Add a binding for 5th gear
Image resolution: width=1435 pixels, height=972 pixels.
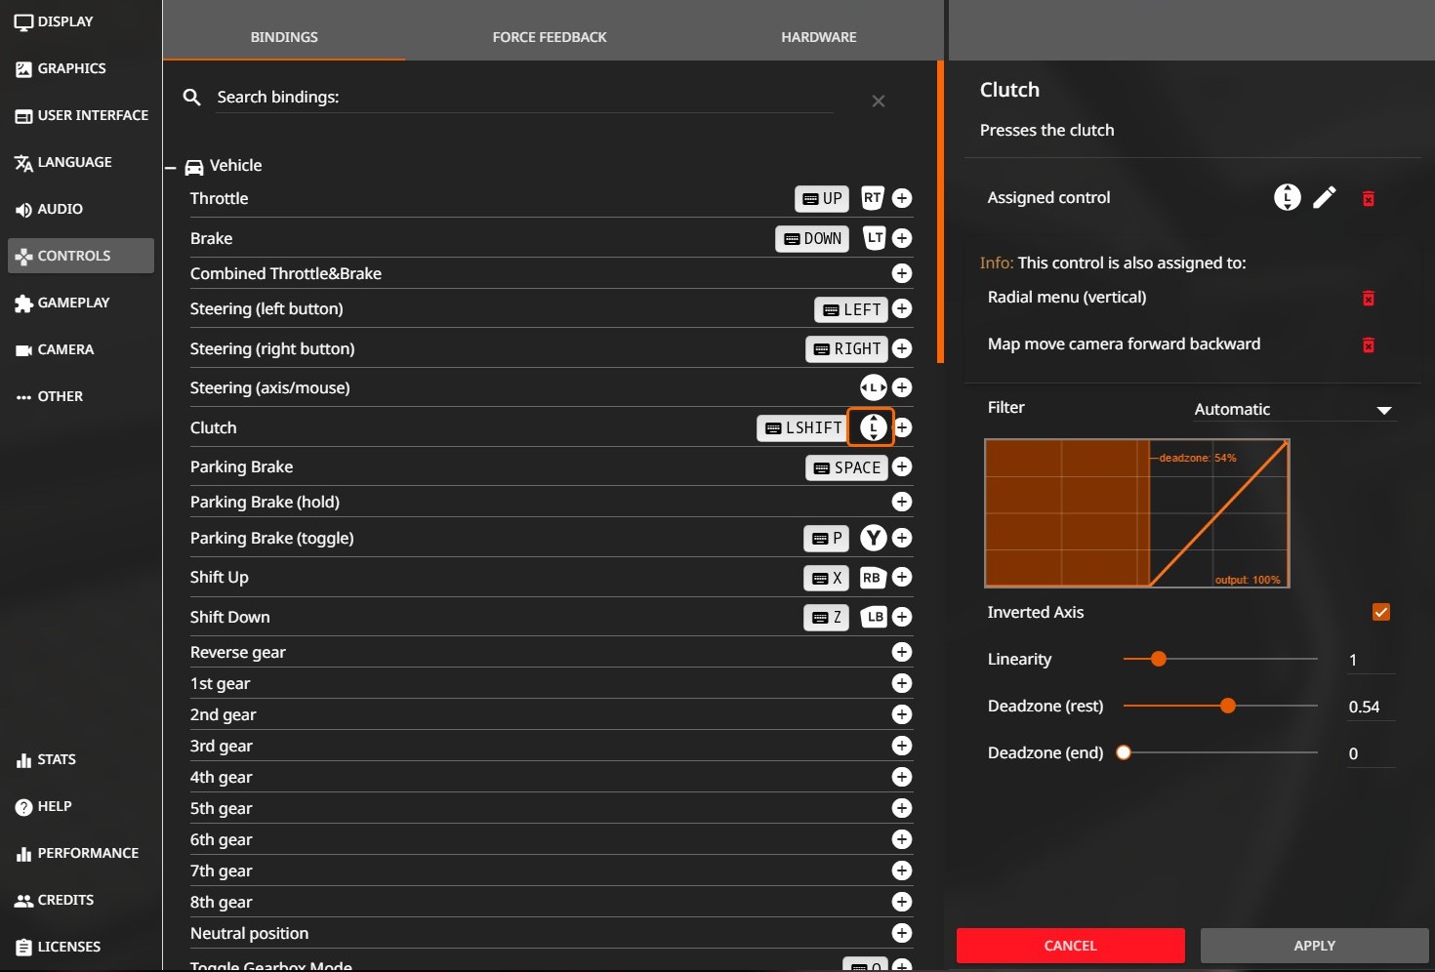tap(902, 808)
